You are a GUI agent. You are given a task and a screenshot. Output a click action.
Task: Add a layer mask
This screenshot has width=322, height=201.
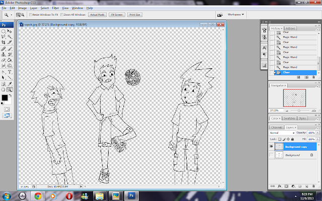286,186
